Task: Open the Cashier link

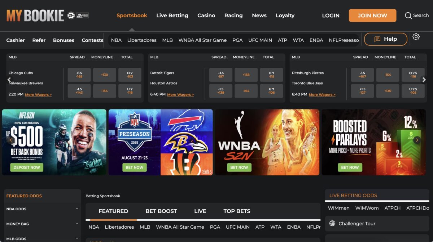Action: 16,40
